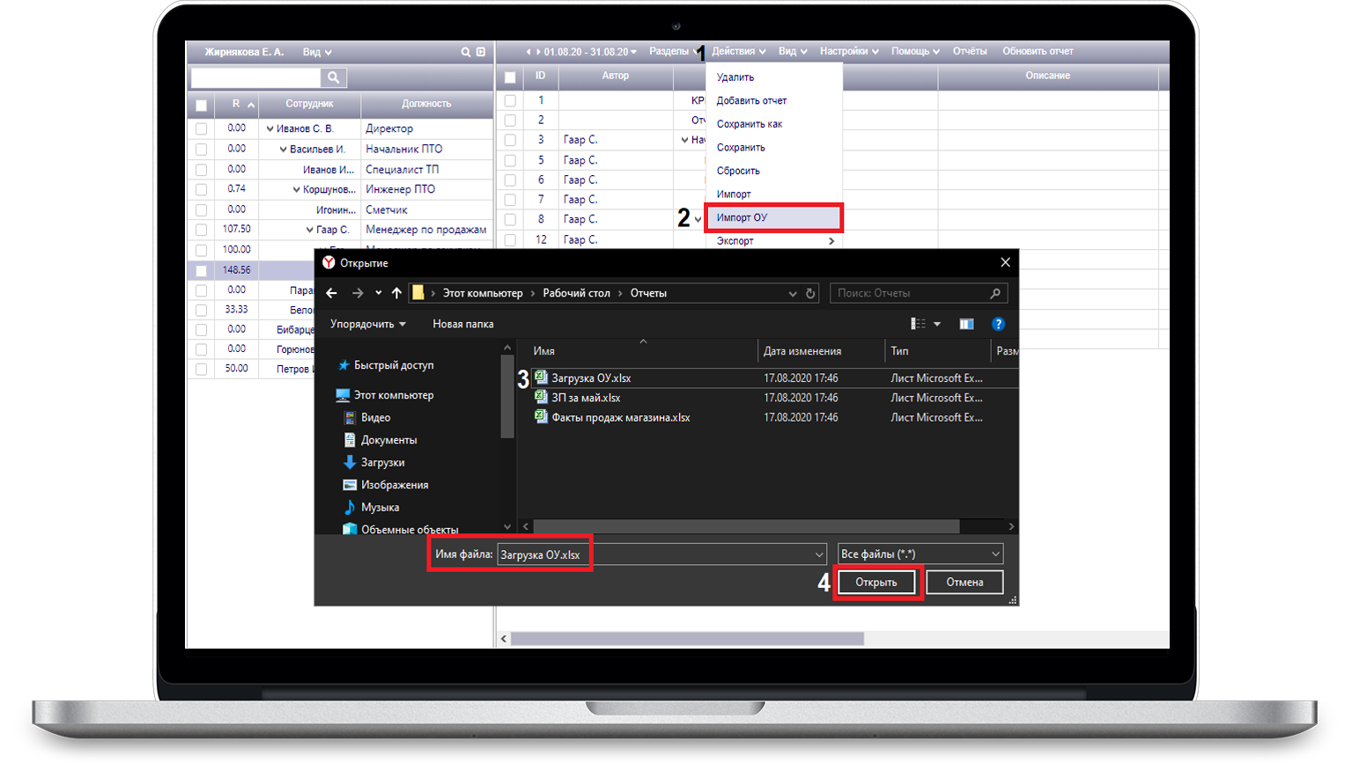Click the 'Поиск: Отчеты' search field
Screen dimensions: 1352x763
912,293
